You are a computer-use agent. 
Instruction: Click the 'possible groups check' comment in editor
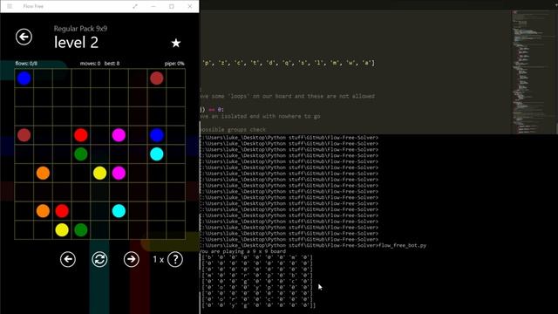click(233, 130)
